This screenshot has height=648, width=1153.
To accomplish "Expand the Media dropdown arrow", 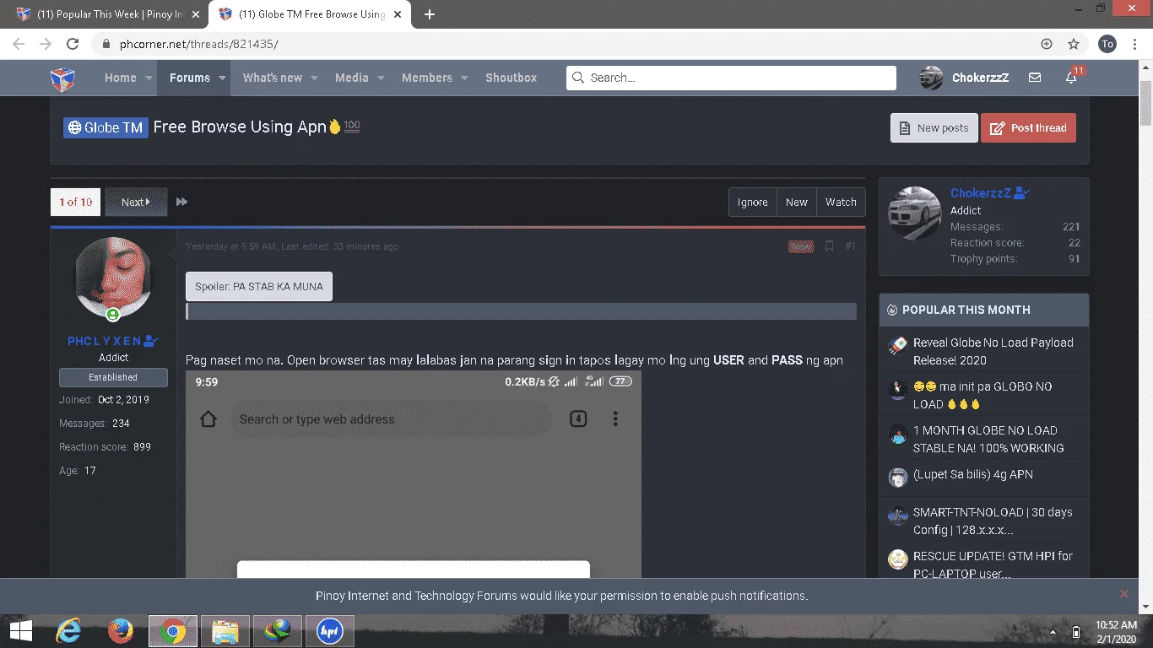I will pos(381,78).
